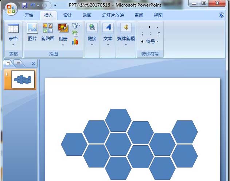Insert a picture with 图片 icon
The height and width of the screenshot is (181, 230).
(x=32, y=29)
